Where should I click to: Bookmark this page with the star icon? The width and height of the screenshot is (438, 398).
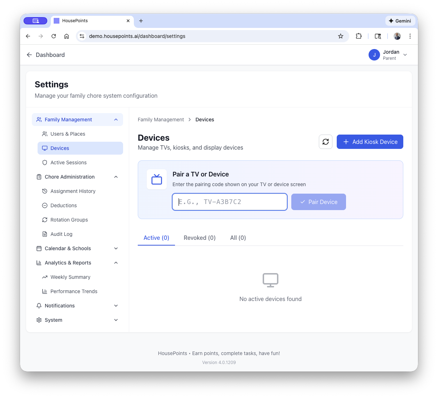pyautogui.click(x=341, y=36)
